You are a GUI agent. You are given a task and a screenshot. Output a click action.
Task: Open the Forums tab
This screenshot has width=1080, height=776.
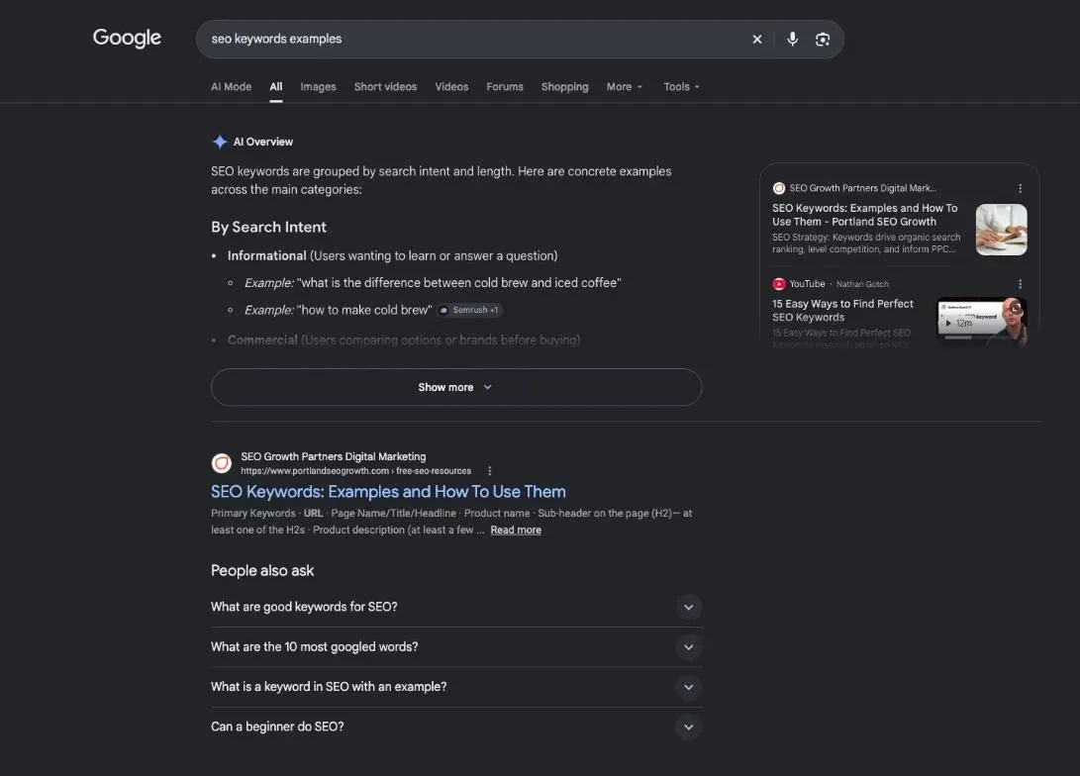tap(505, 87)
